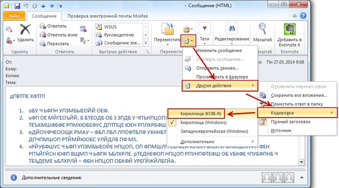Image resolution: width=339 pixels, height=188 pixels.
Task: Click the Сохранить все вложения attachments icon
Action: 263,95
